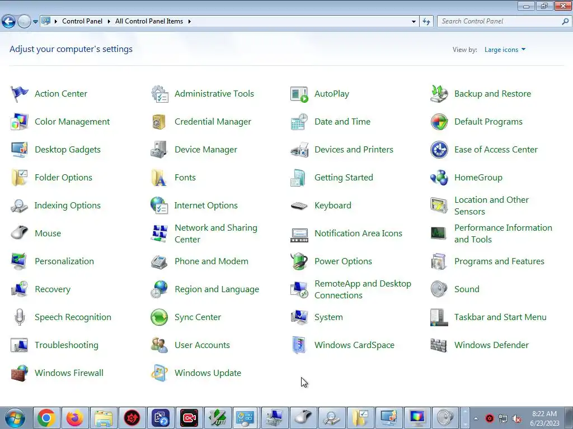Click the All Control Panel Items breadcrumb
573x429 pixels.
click(149, 21)
